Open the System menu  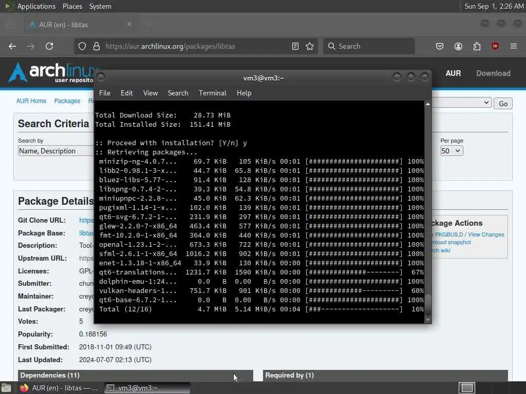click(x=100, y=6)
